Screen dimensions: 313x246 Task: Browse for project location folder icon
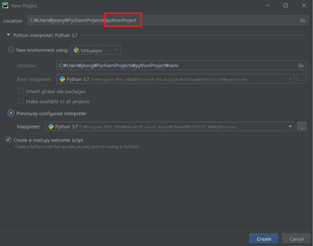303,20
